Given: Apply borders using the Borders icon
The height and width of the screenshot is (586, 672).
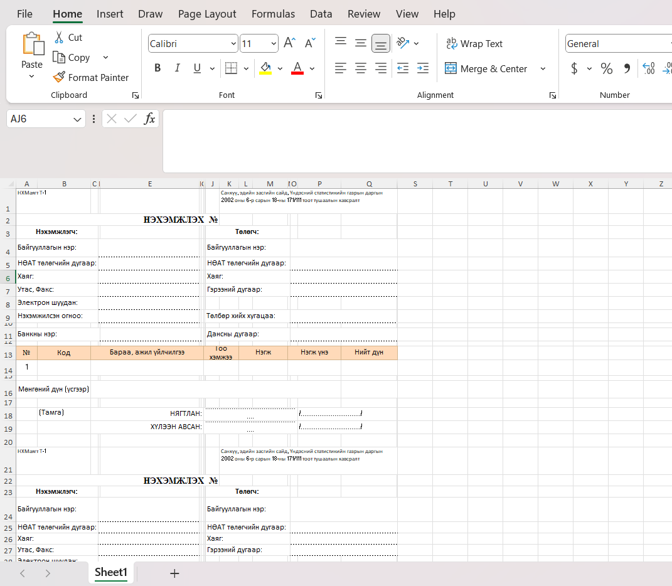Looking at the screenshot, I should pyautogui.click(x=231, y=68).
